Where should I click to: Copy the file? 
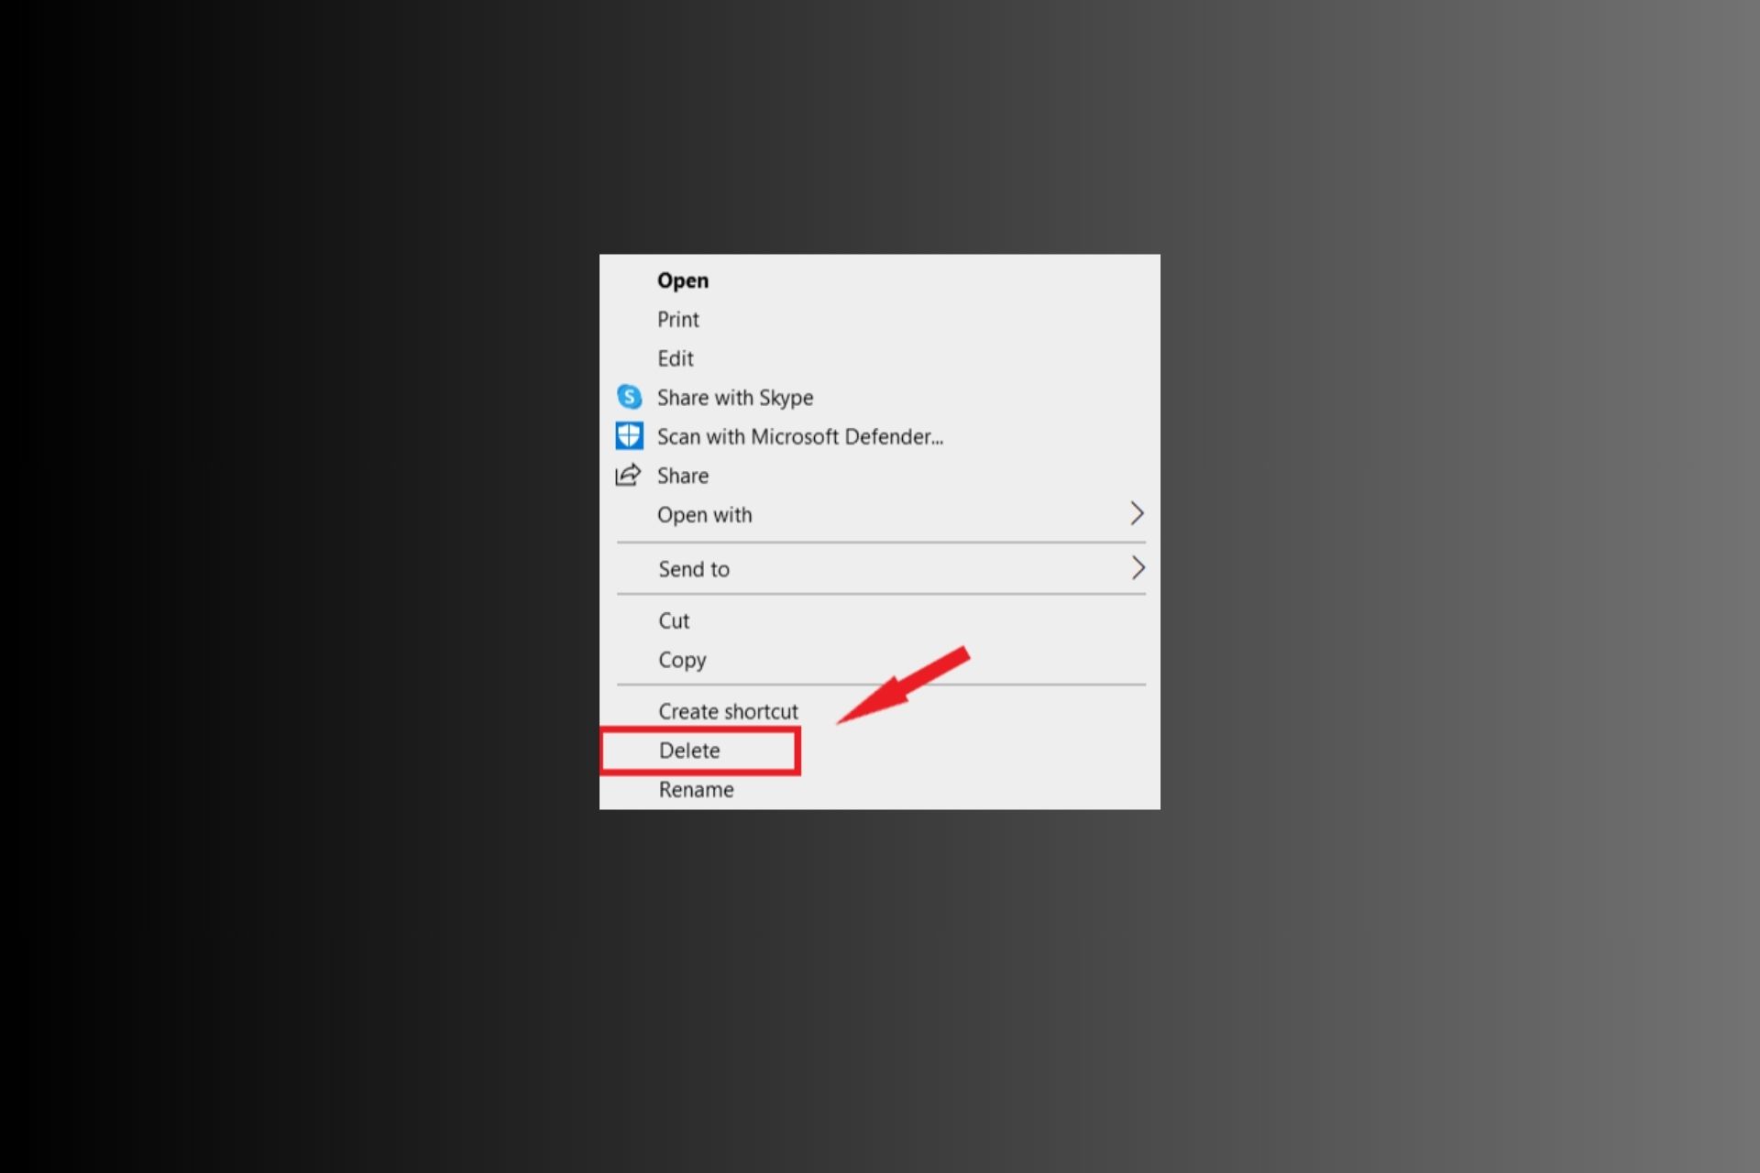(x=681, y=659)
